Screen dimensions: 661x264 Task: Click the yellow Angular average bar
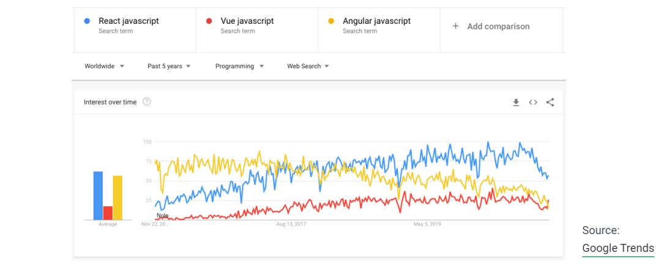[x=118, y=197]
